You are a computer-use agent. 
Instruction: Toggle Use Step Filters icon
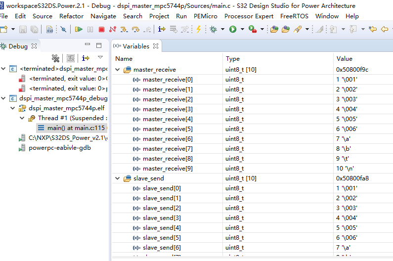[x=185, y=29]
